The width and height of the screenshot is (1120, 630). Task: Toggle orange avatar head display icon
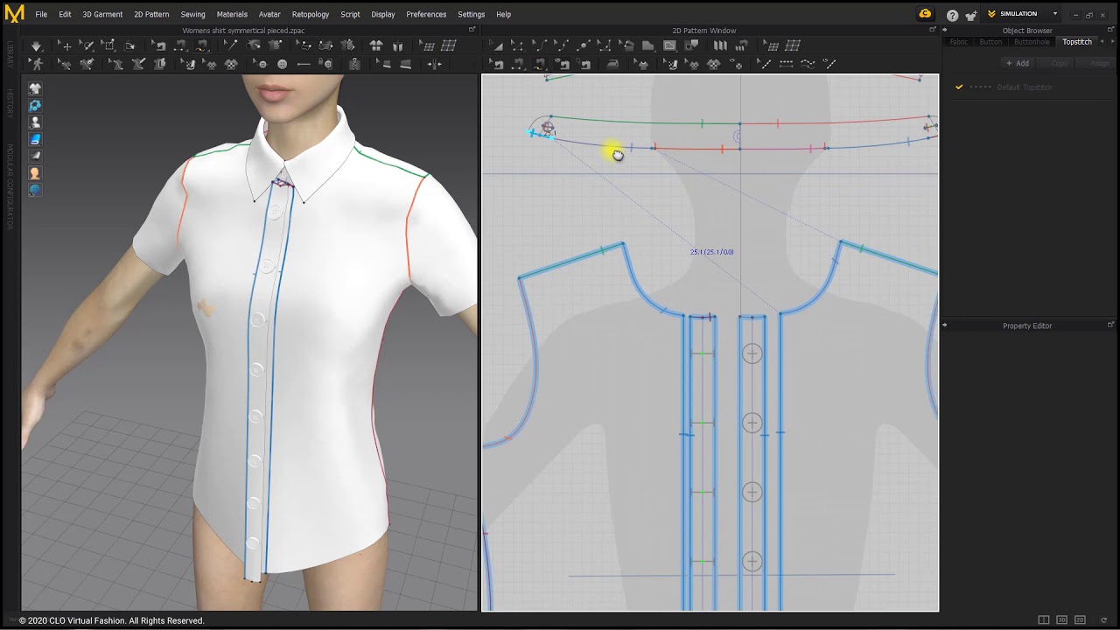(35, 173)
